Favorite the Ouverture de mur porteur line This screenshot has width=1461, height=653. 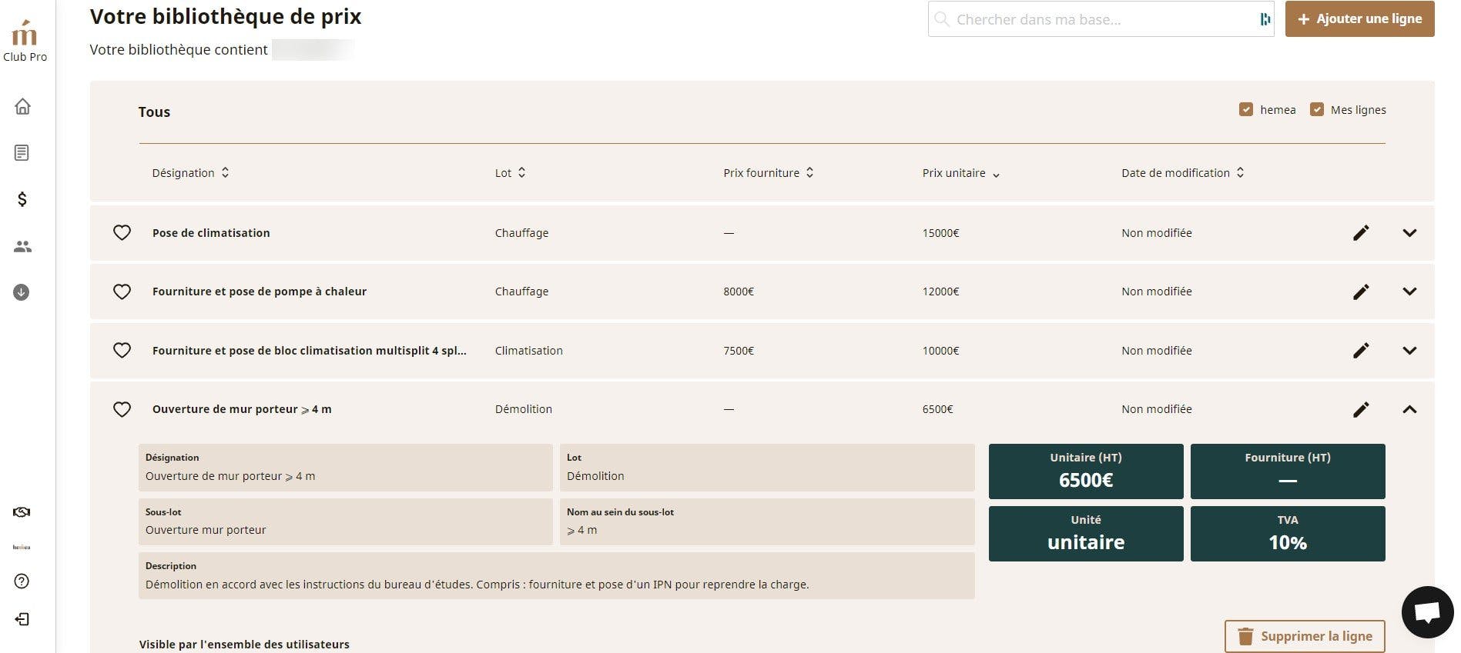click(x=122, y=409)
